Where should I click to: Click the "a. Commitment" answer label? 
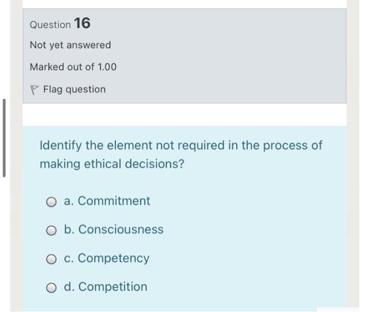(x=107, y=201)
